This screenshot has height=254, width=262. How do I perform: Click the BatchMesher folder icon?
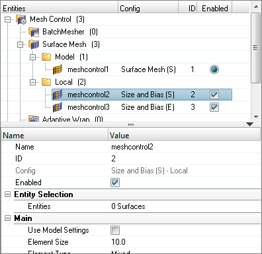[34, 32]
